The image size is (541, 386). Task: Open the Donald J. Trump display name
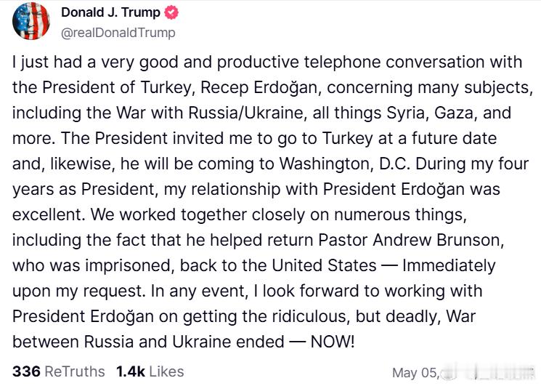click(111, 12)
